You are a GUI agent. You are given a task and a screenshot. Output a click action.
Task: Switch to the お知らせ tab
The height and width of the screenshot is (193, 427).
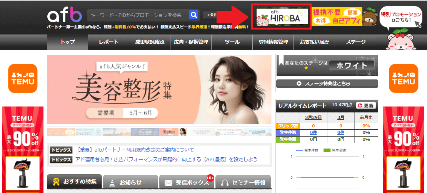tap(130, 182)
